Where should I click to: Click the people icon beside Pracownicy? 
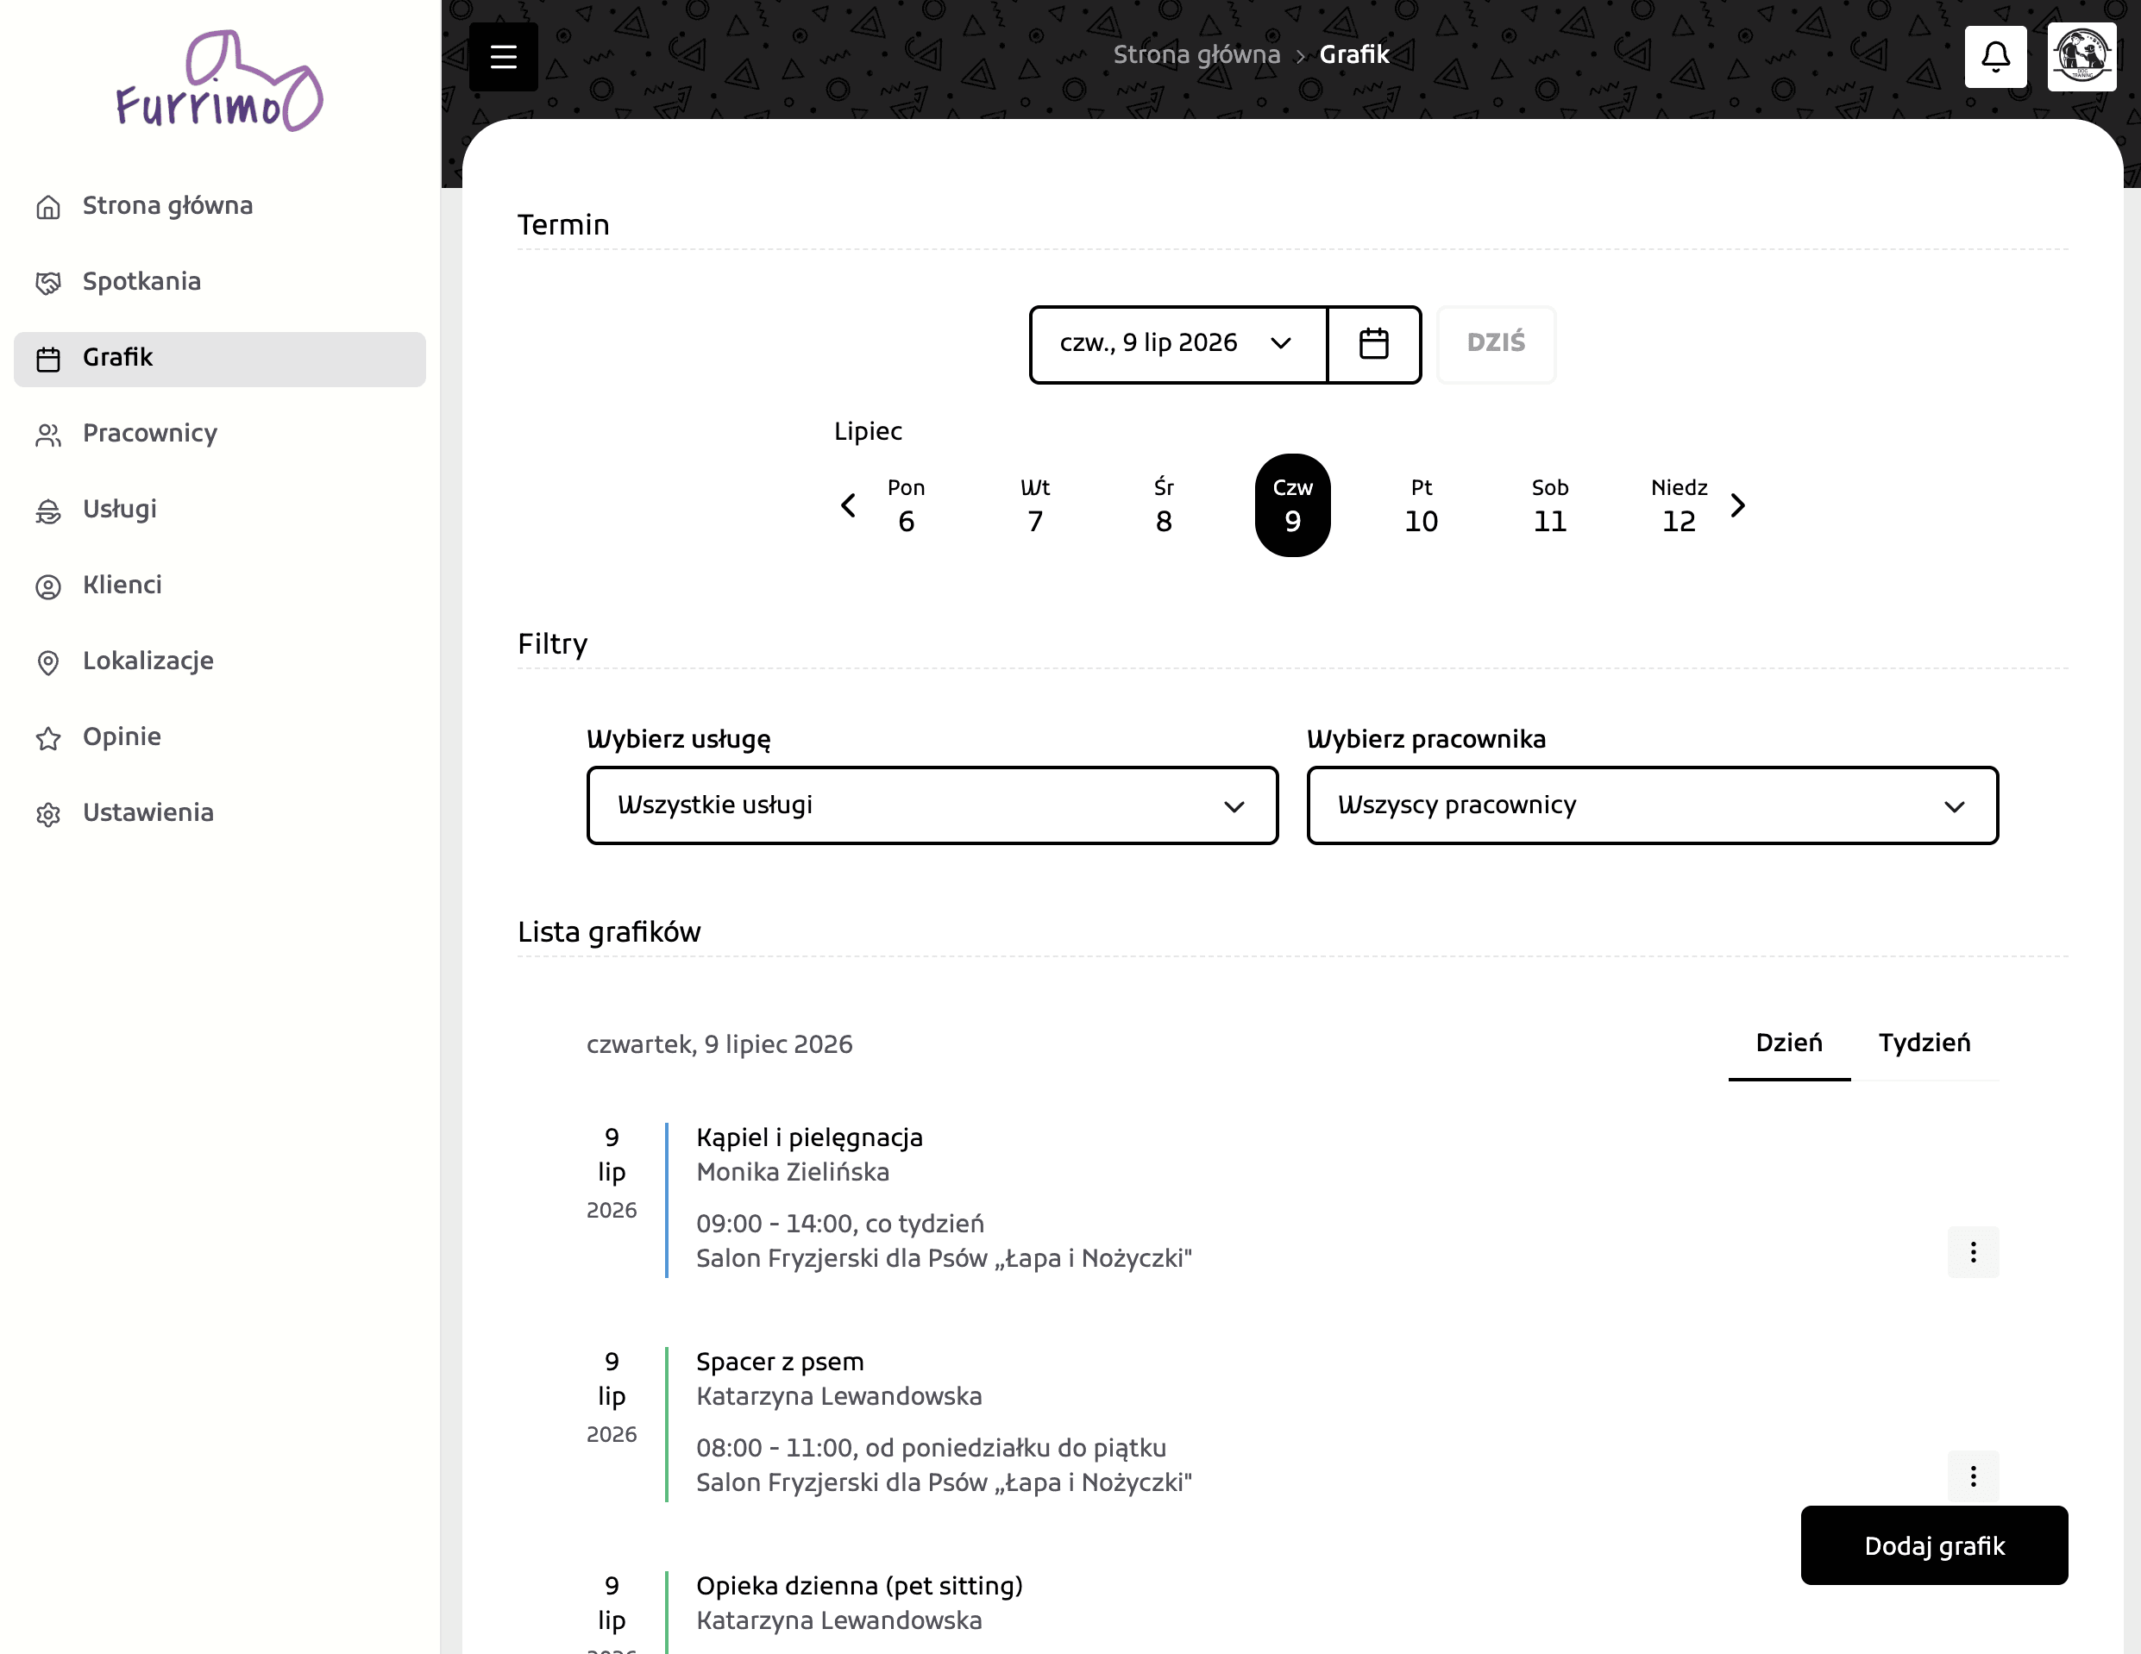(x=48, y=434)
